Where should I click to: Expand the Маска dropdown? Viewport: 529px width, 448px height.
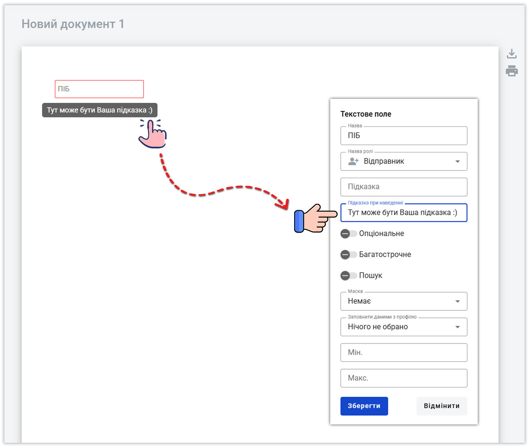(x=457, y=301)
